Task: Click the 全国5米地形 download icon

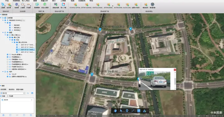Action: [x=136, y=5]
